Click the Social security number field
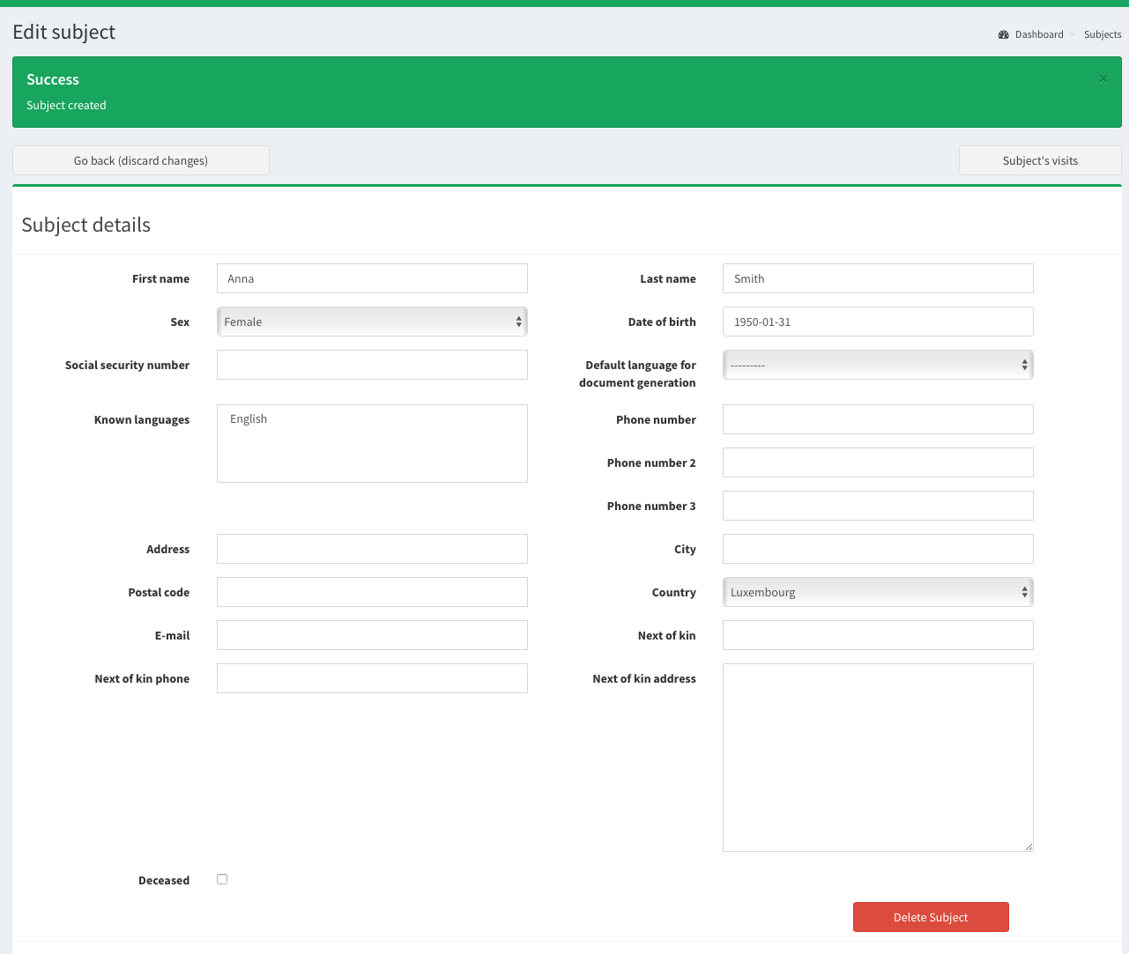The width and height of the screenshot is (1129, 954). pos(372,365)
